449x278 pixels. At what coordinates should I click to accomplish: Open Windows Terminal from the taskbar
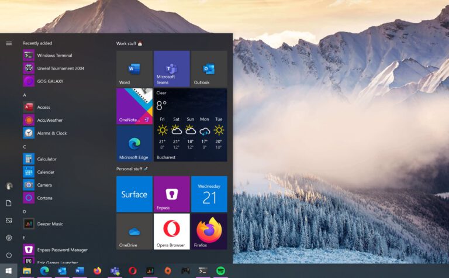(x=203, y=271)
